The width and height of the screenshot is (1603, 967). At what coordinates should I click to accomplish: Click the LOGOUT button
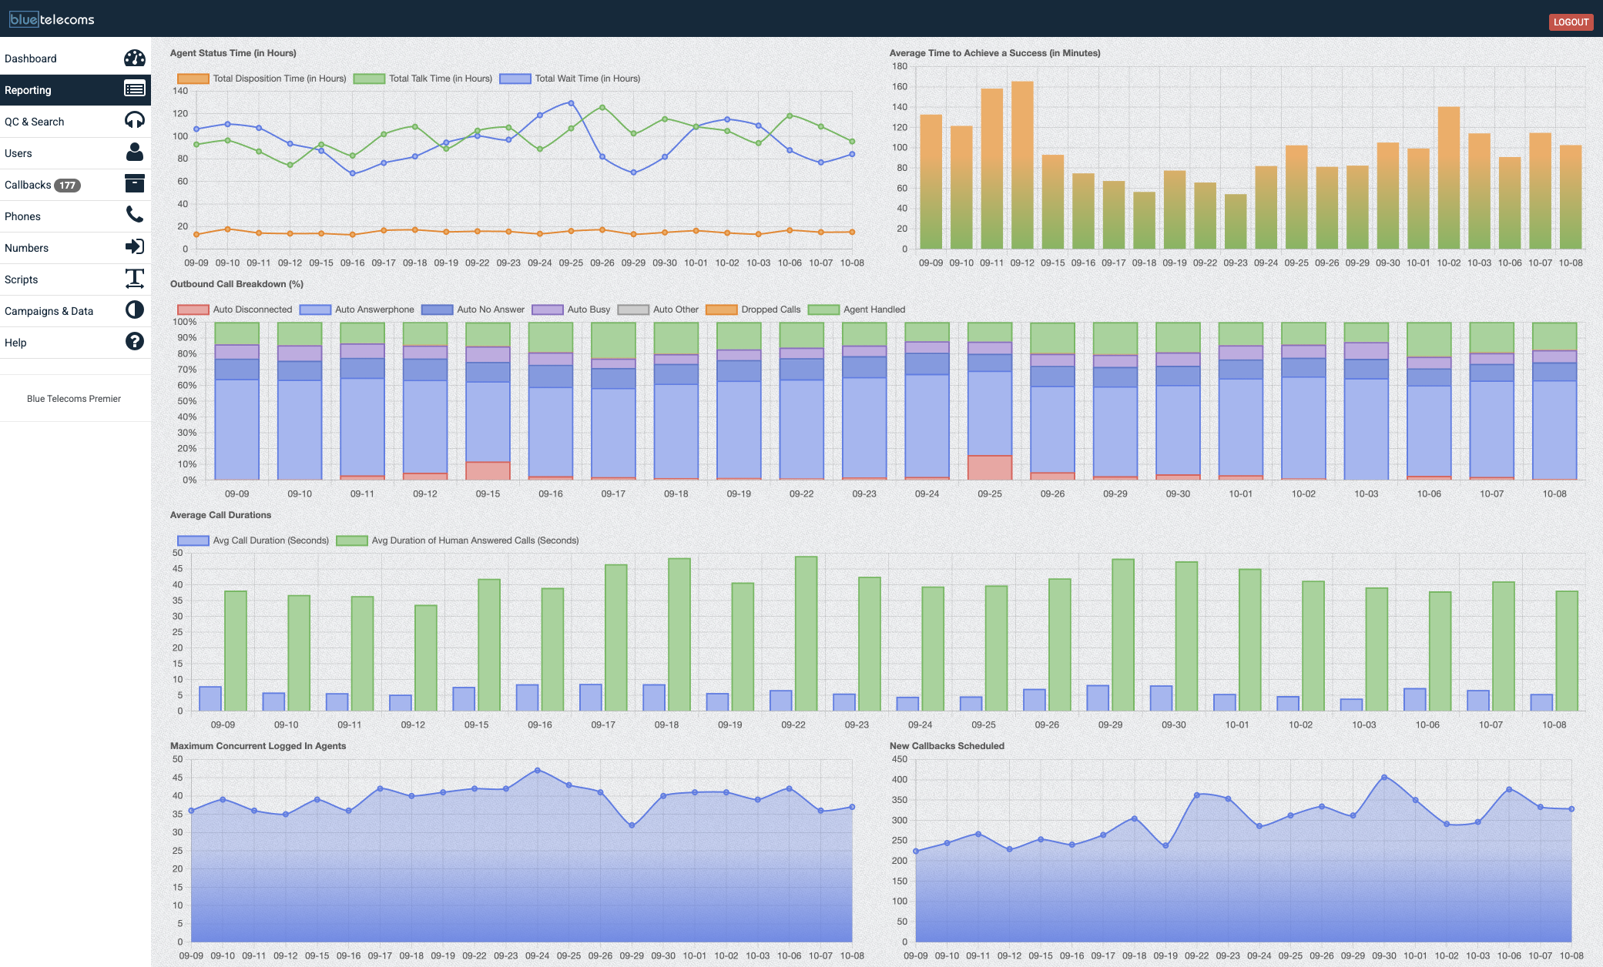pos(1571,22)
